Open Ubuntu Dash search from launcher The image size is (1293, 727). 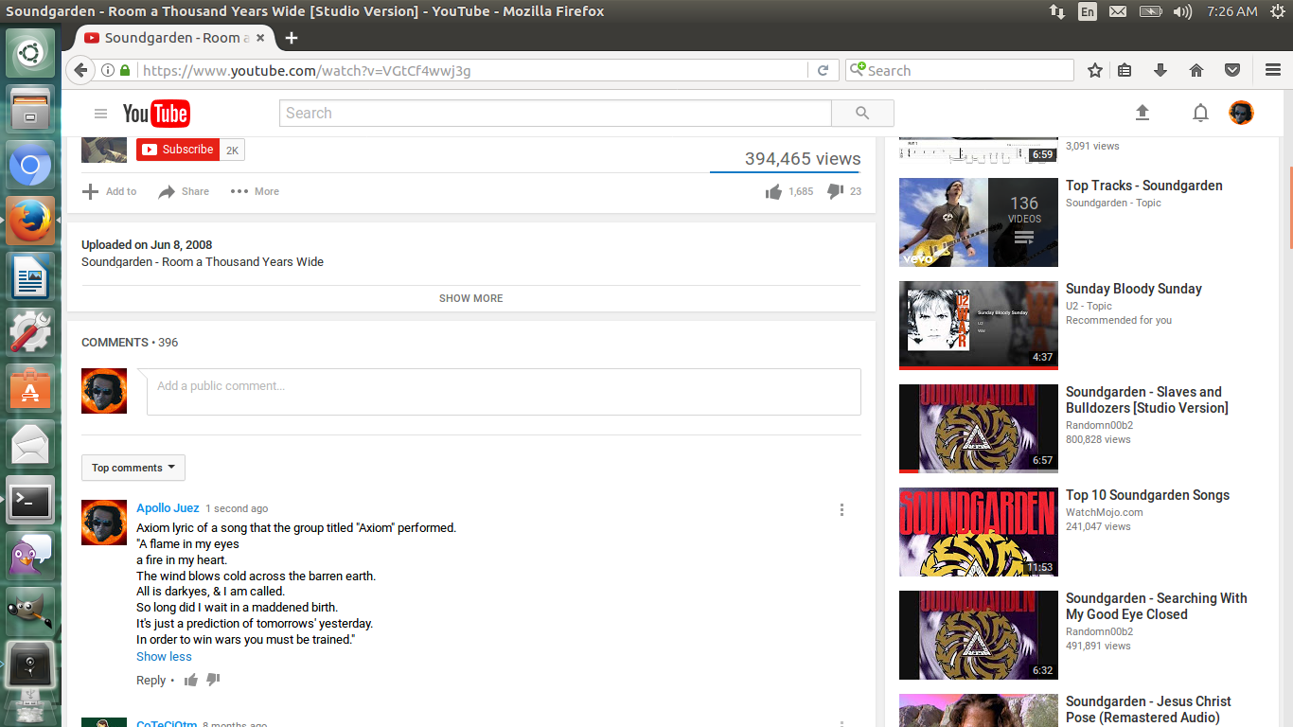click(30, 54)
